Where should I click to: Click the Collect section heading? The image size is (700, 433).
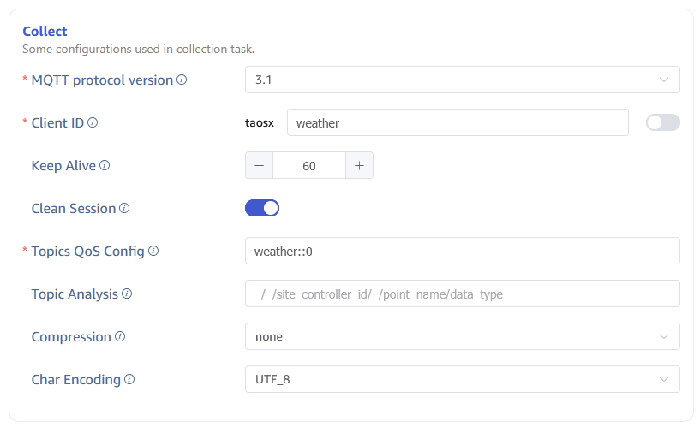click(45, 32)
